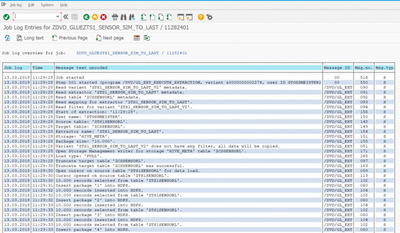400x233 pixels.
Task: Click message number 171
Action: click(364, 151)
